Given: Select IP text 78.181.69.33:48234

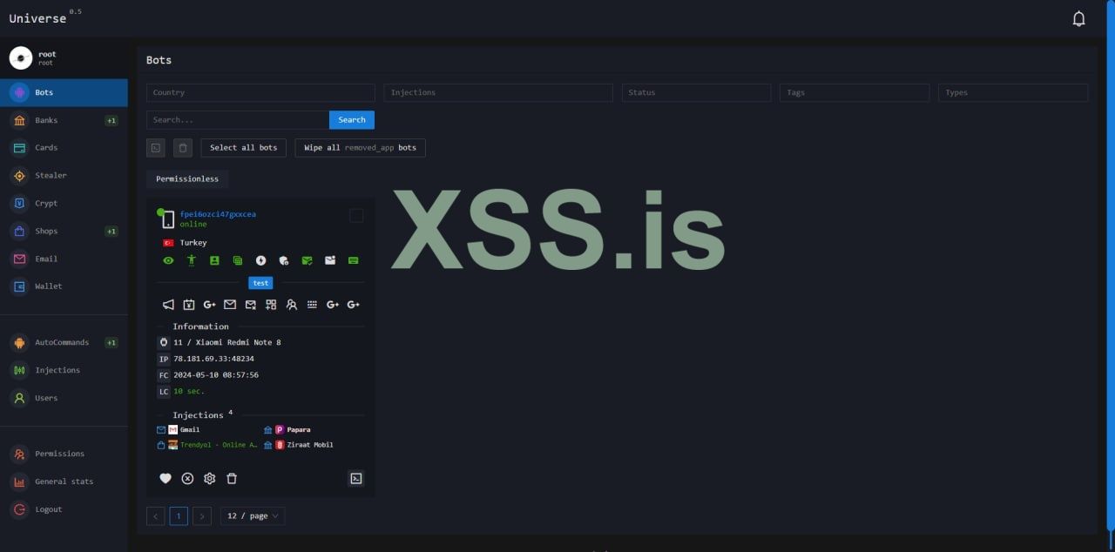Looking at the screenshot, I should [213, 359].
